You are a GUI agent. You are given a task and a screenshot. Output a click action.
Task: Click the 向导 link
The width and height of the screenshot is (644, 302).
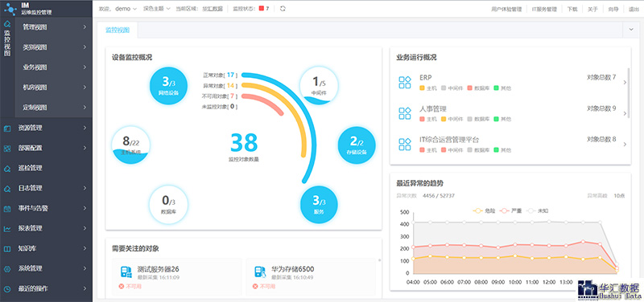(x=613, y=9)
